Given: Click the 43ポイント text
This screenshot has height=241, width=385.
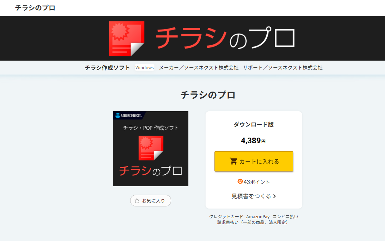Looking at the screenshot, I should pos(257,182).
